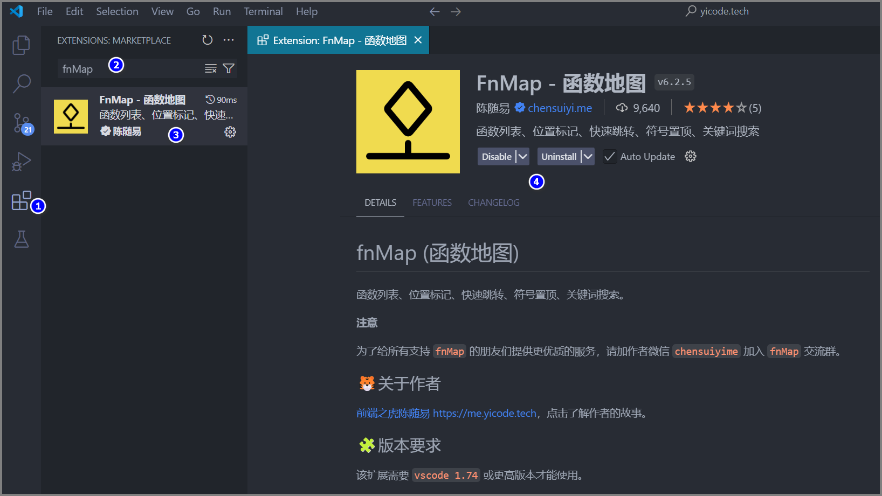Viewport: 882px width, 496px height.
Task: Click the EXTENSIONS: MARKETPLACE panel title
Action: (114, 40)
